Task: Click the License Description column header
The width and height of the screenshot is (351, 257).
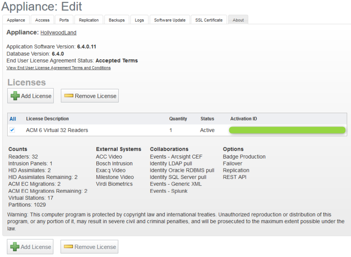Action: tap(47, 119)
